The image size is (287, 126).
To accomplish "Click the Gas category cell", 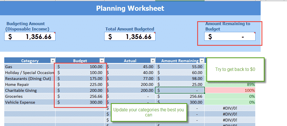I will [30, 67].
